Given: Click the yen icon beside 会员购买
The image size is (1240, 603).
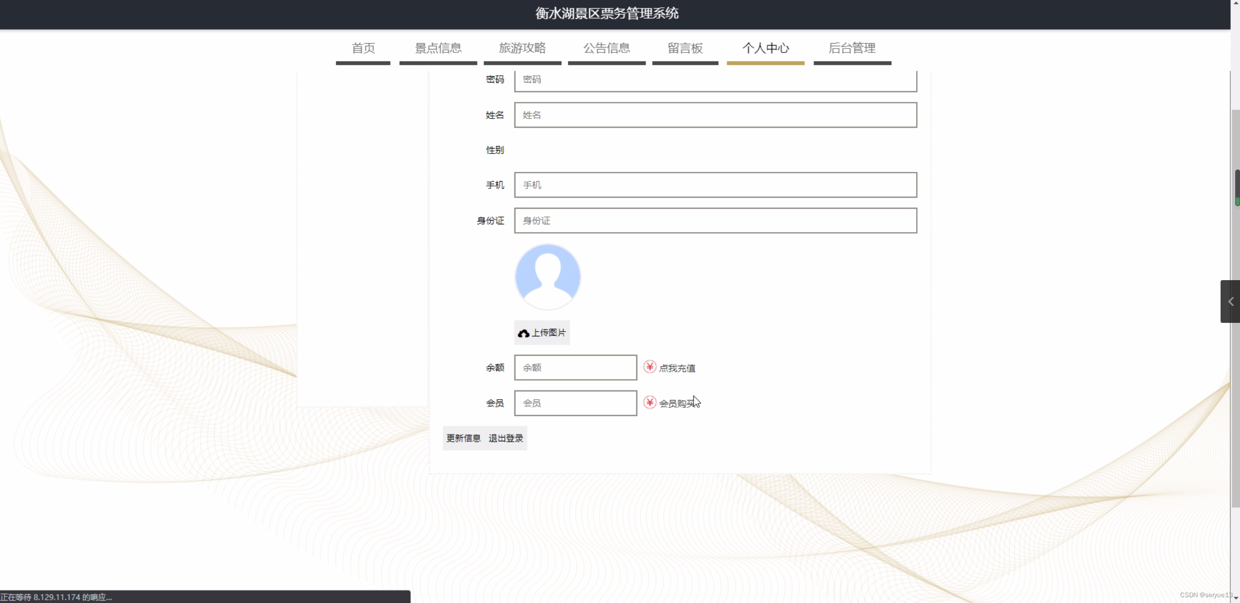Looking at the screenshot, I should click(649, 402).
